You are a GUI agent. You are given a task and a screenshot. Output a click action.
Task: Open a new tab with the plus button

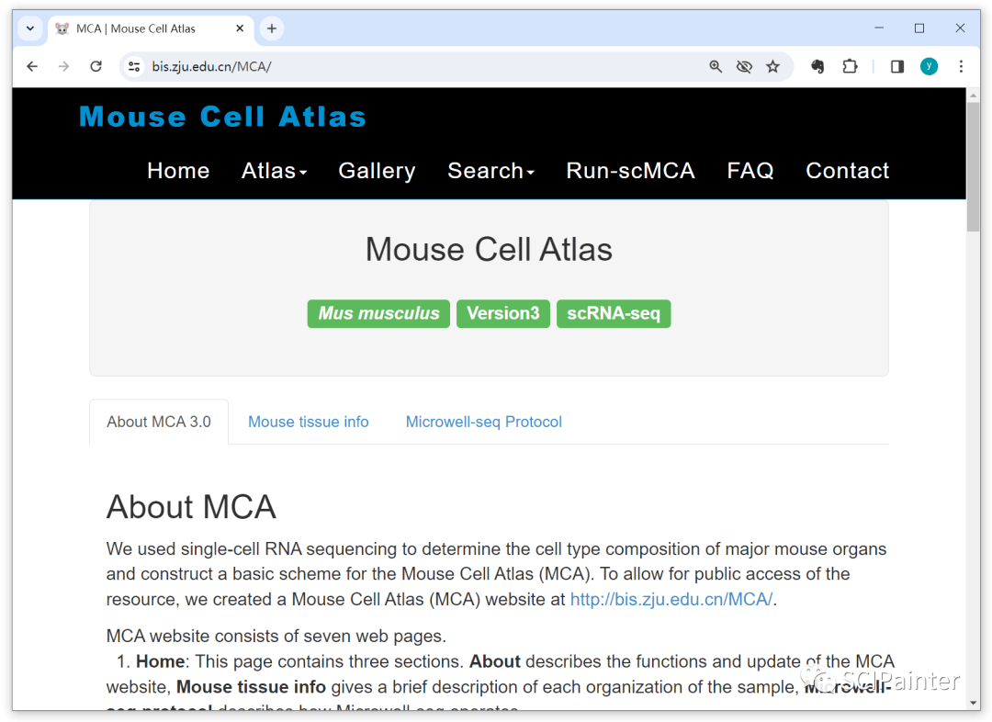coord(271,28)
